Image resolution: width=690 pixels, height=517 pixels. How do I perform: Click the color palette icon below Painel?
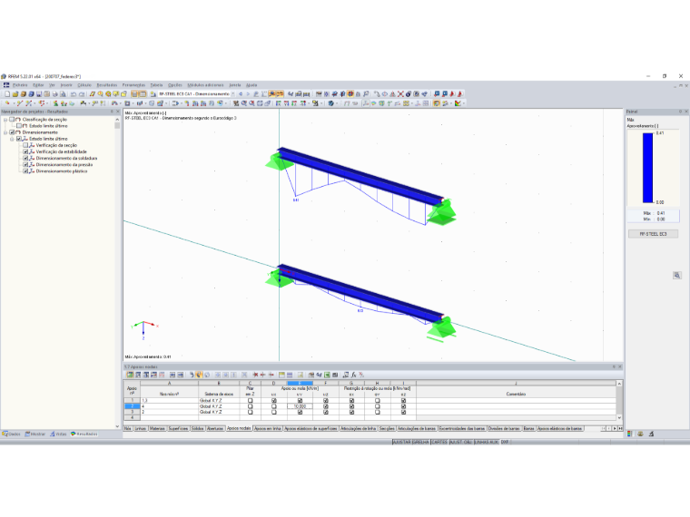coord(630,434)
